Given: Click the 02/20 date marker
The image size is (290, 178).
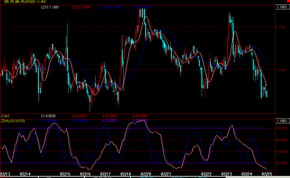Looking at the screenshot, I should 146,174.
